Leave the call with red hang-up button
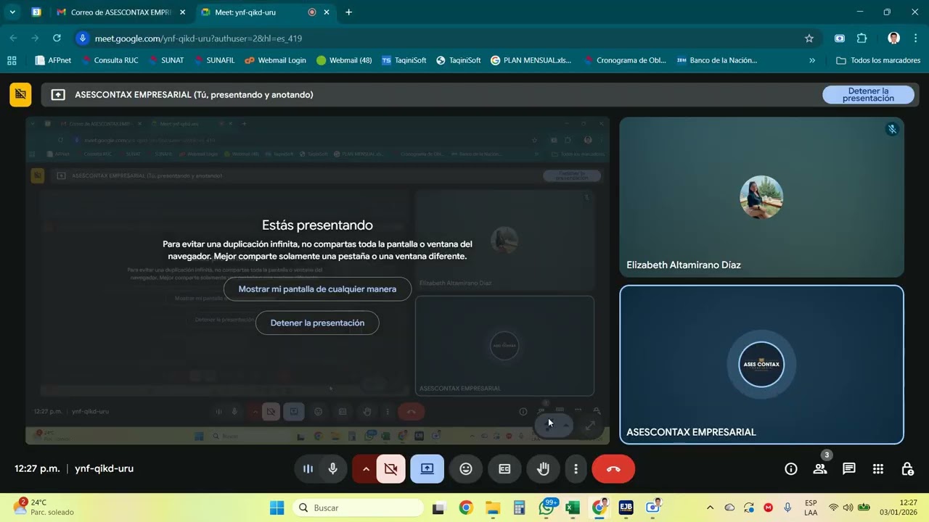929x522 pixels. 613,469
